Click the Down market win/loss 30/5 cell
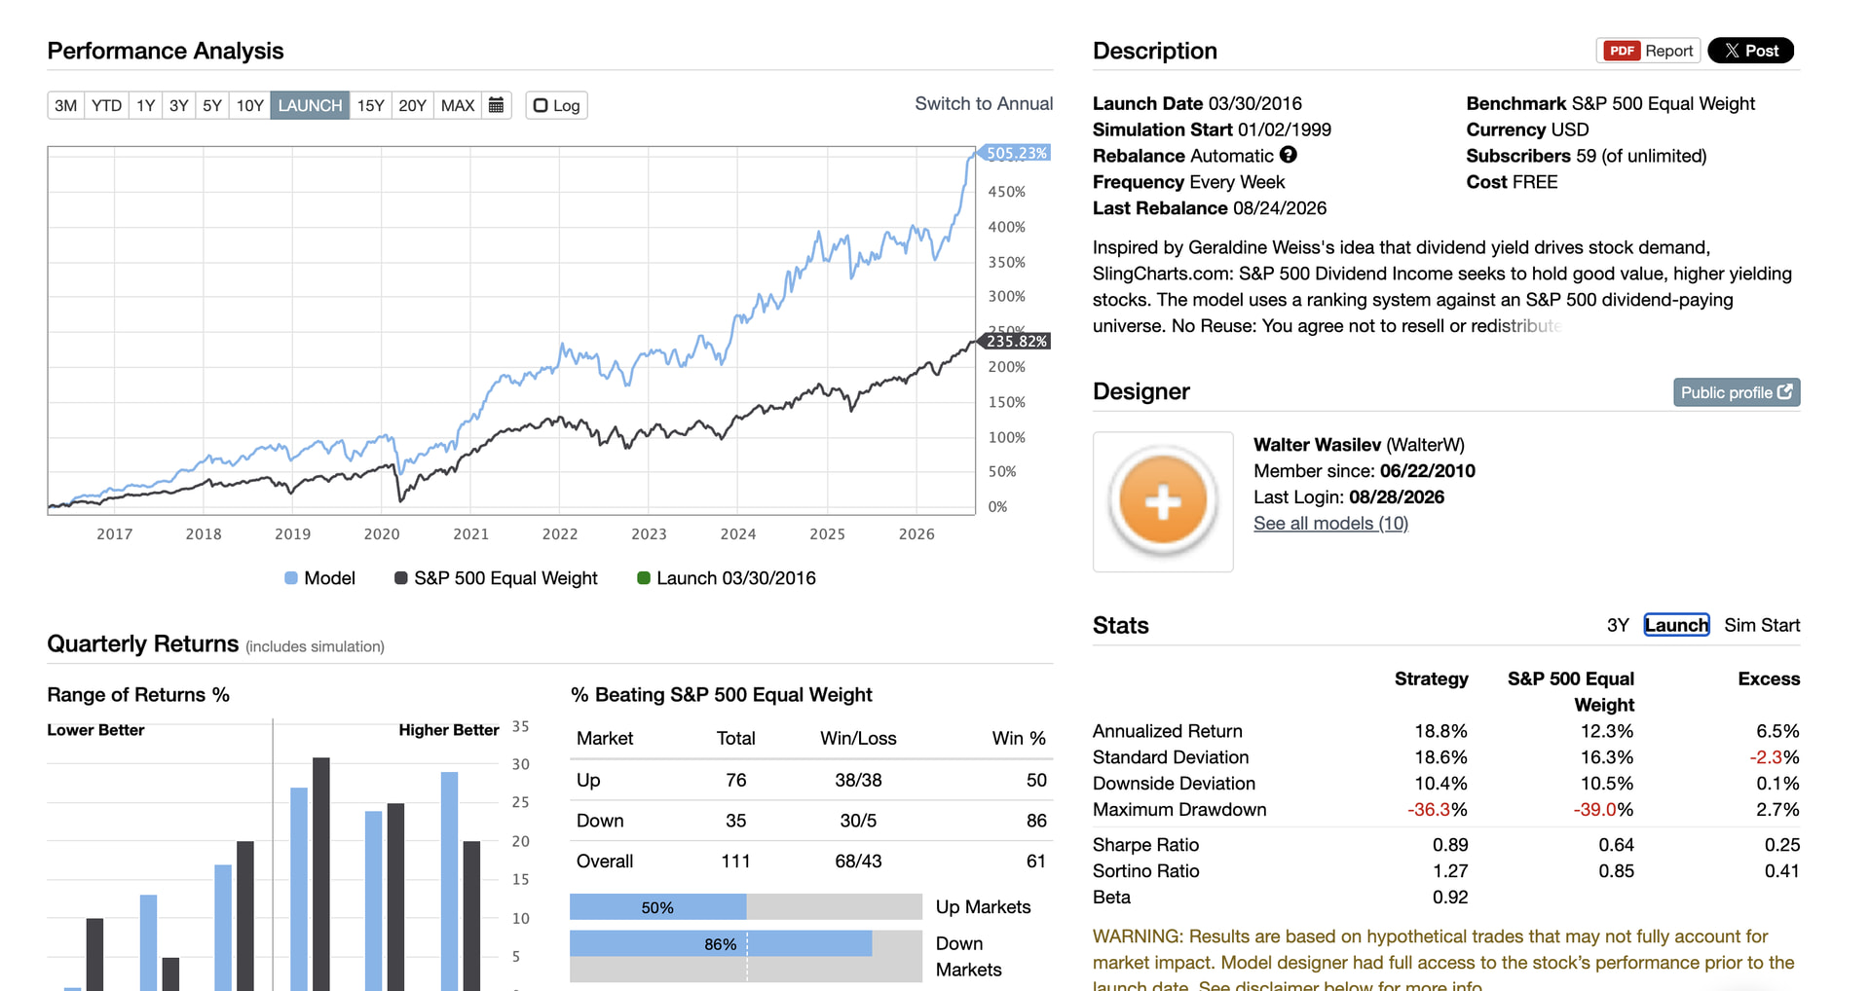Image resolution: width=1870 pixels, height=991 pixels. pos(858,821)
